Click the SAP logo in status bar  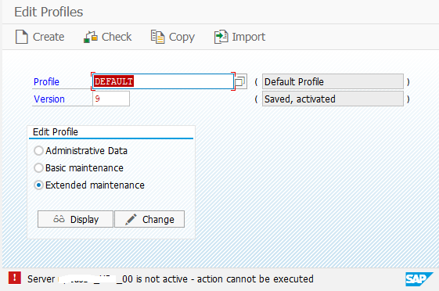(x=419, y=279)
